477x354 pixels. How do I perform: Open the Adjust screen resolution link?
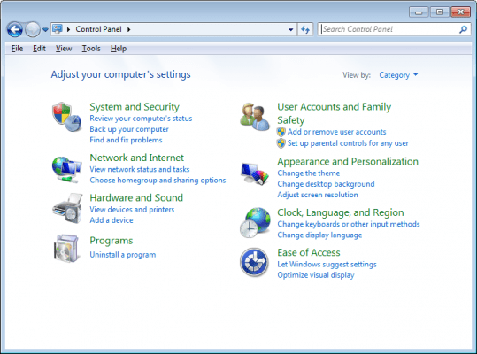[x=318, y=195]
